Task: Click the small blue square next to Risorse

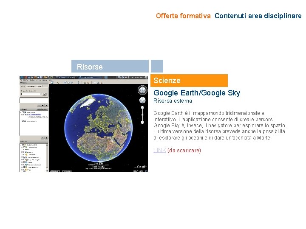Action: pyautogui.click(x=157, y=66)
